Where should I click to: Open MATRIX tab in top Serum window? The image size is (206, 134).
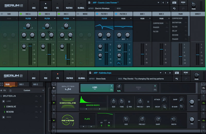click(x=69, y=6)
